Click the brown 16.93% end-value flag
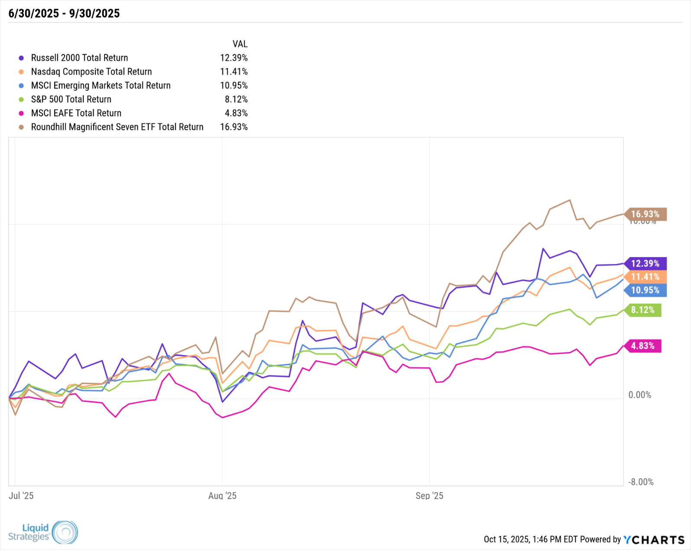The width and height of the screenshot is (691, 552). click(646, 214)
